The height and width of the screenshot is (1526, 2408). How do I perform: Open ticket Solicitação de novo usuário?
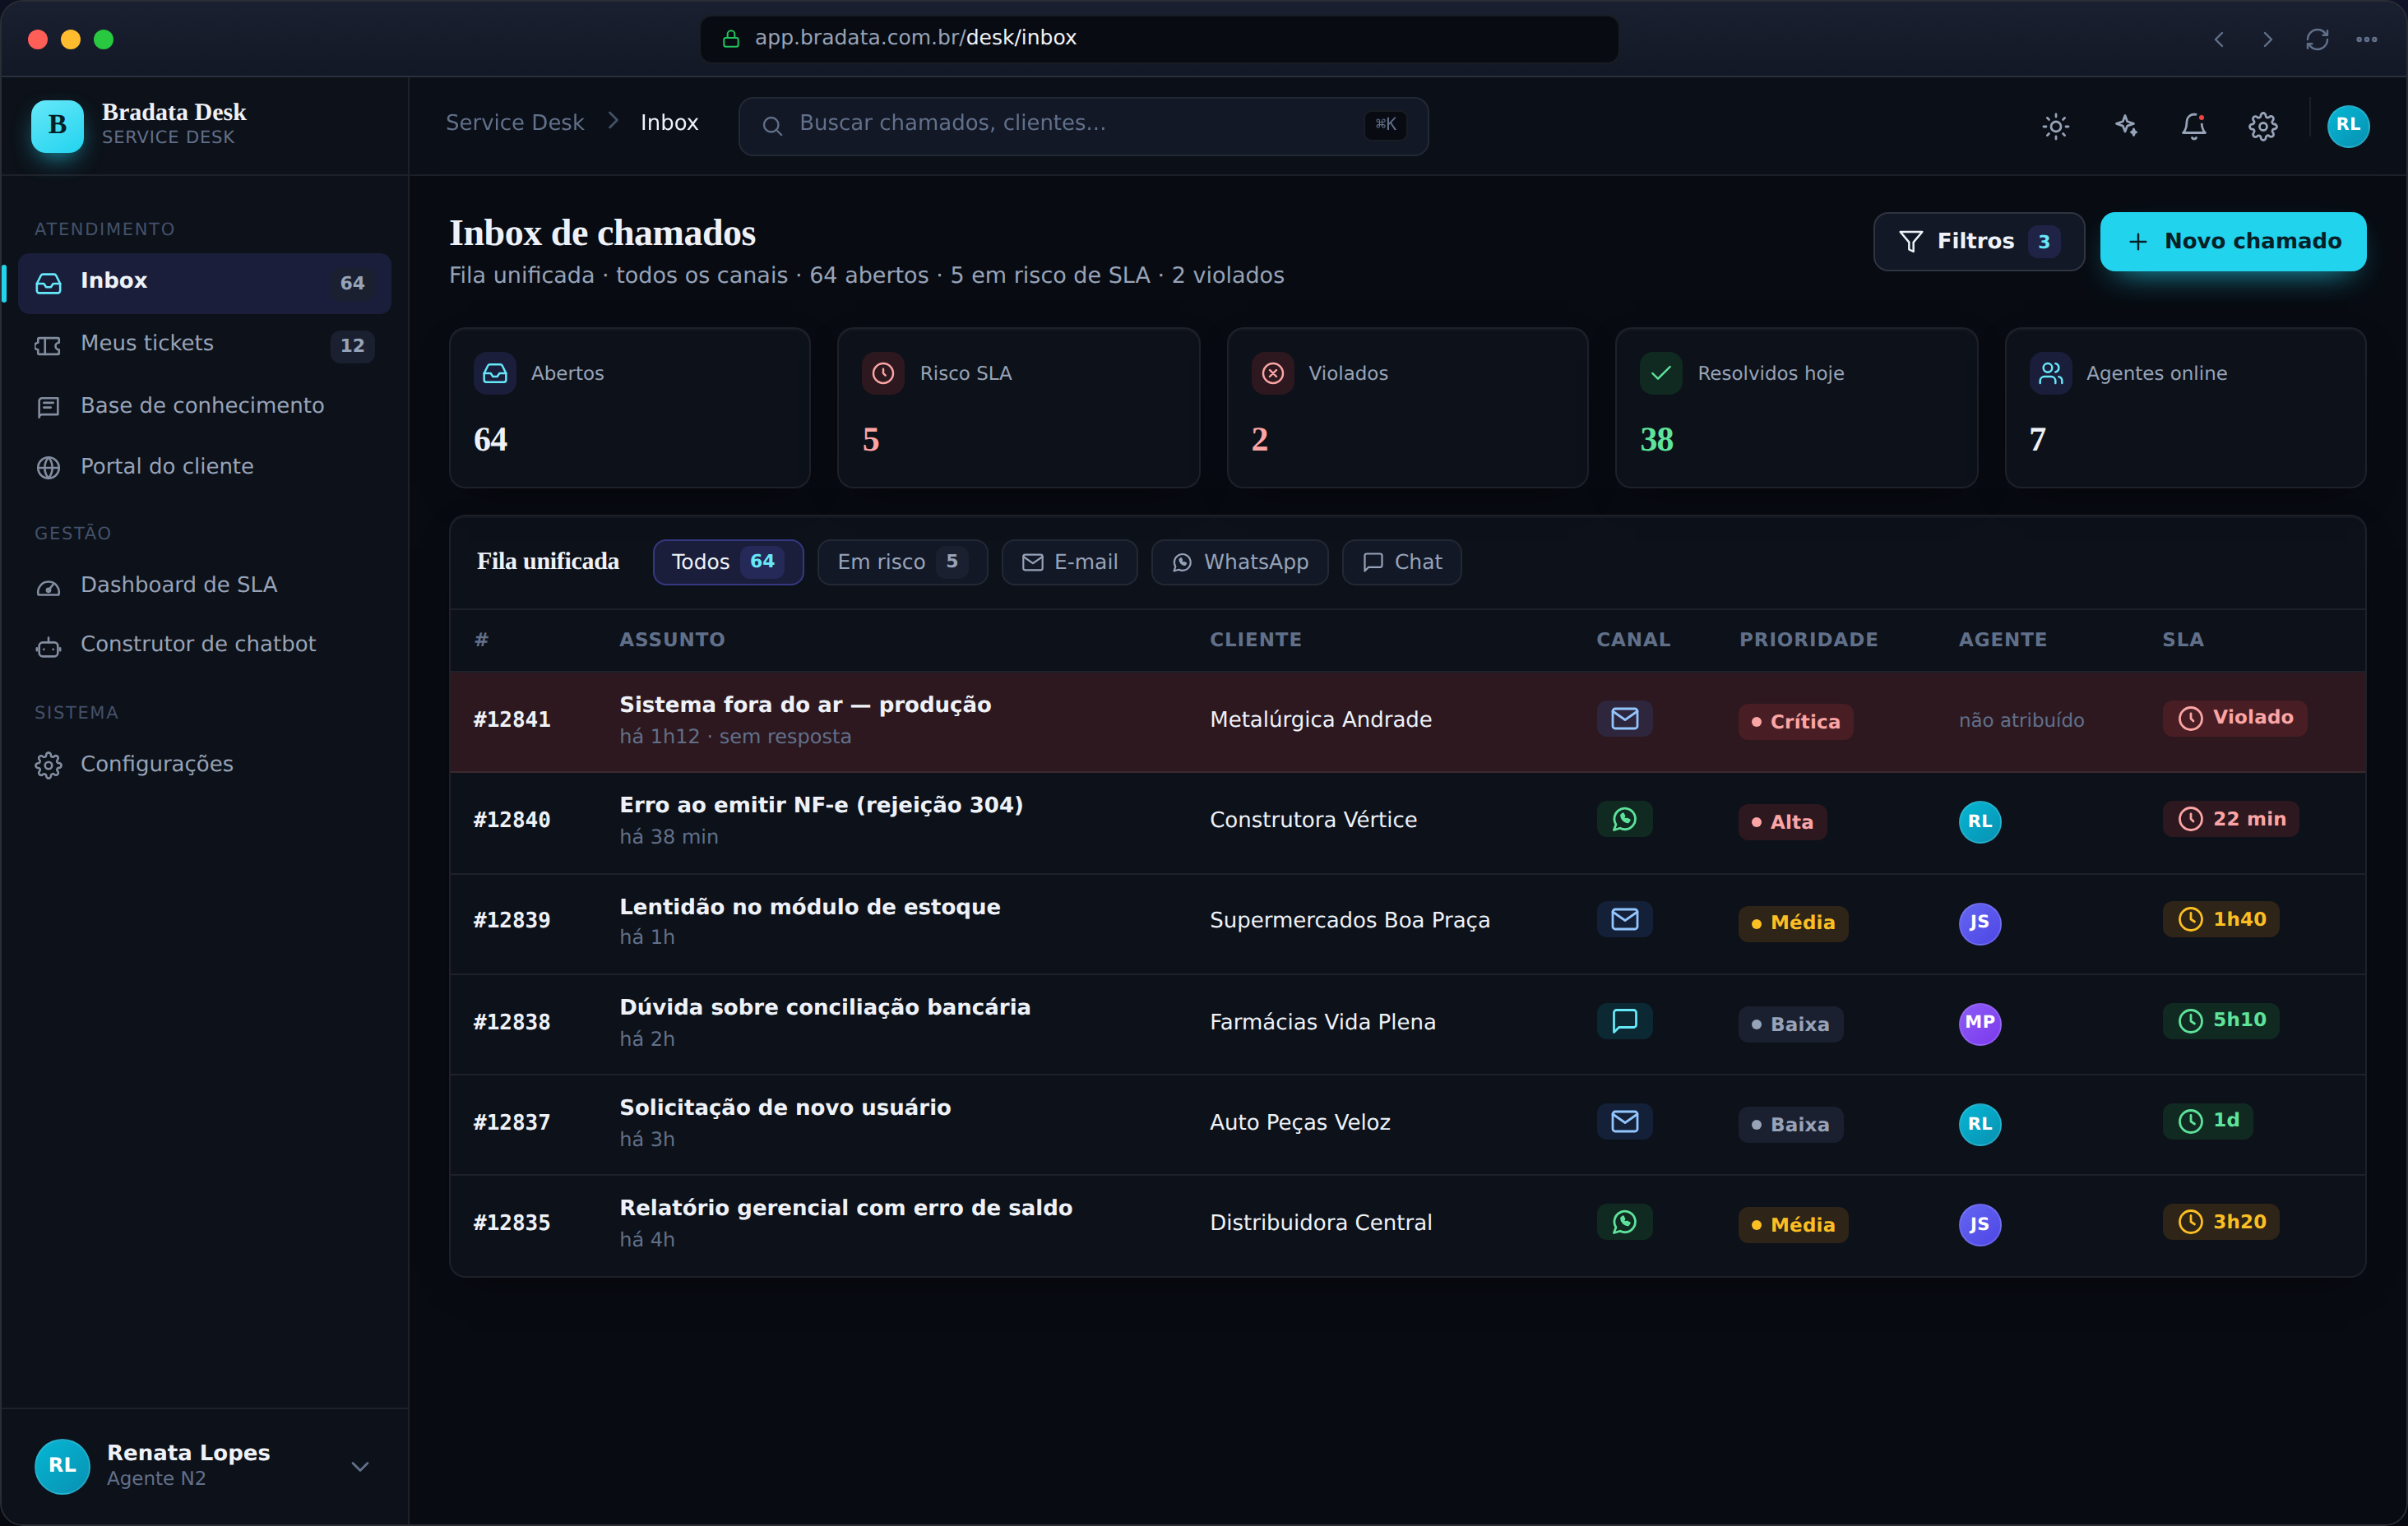(785, 1107)
